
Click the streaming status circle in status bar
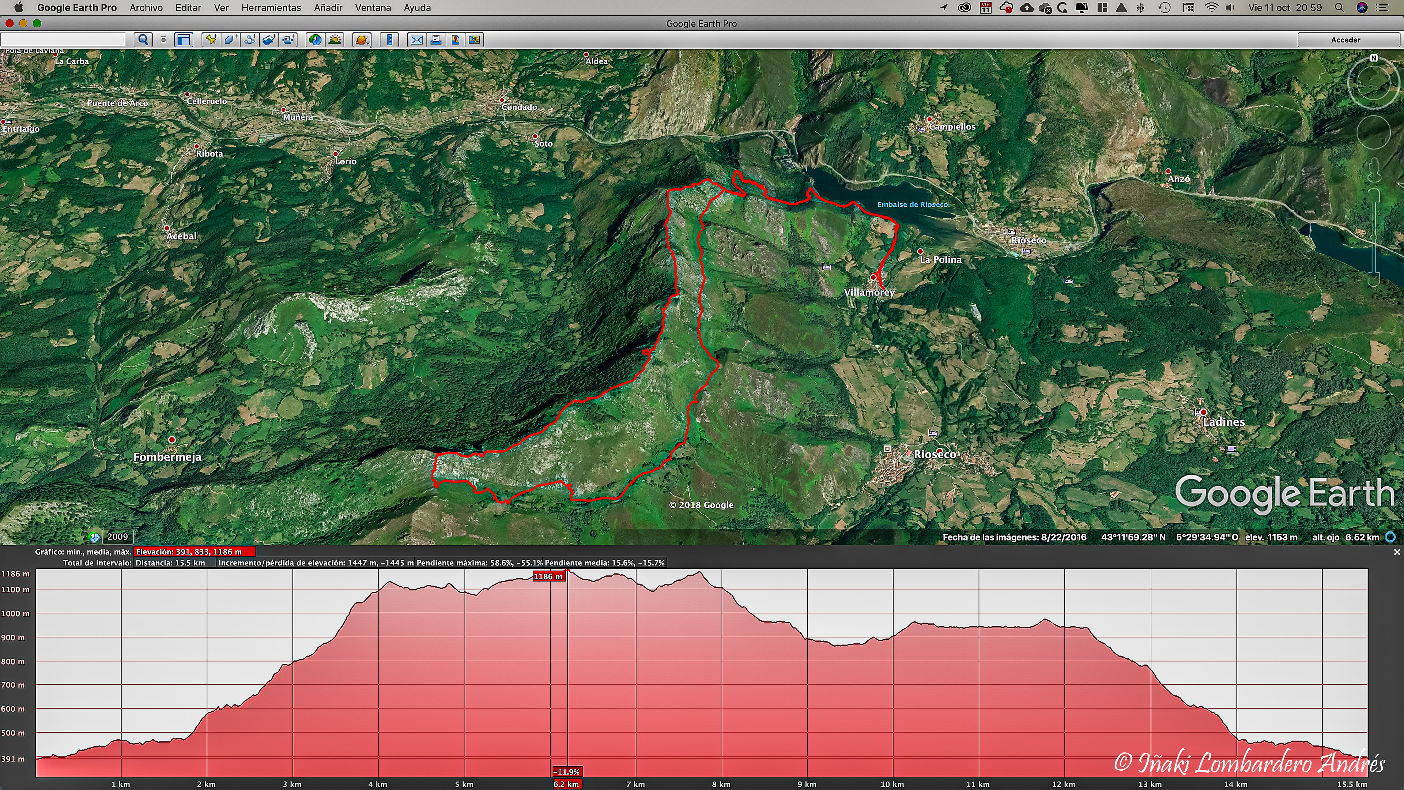1391,537
